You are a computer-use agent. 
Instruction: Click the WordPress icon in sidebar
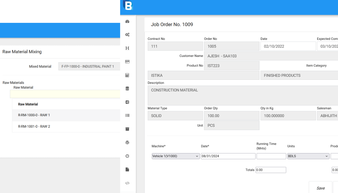(x=127, y=142)
